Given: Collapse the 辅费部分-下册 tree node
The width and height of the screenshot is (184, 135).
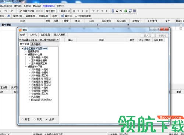Looking at the screenshot, I should 26,67.
